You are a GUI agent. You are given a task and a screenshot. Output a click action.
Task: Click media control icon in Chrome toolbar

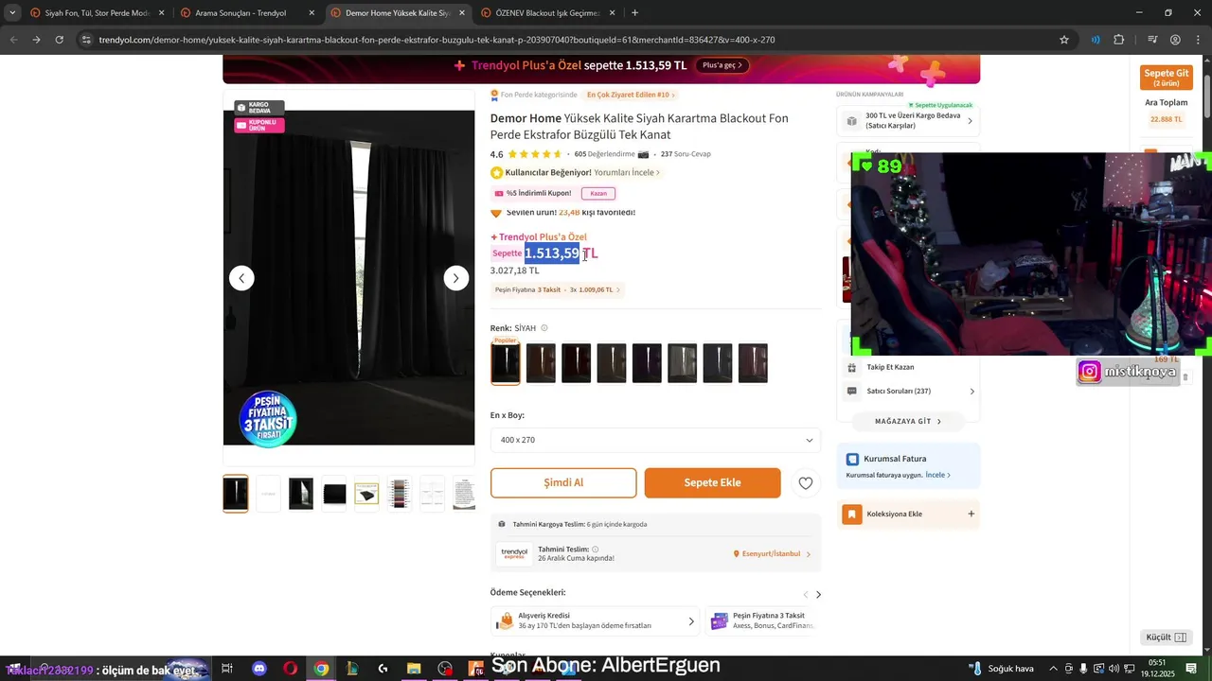[x=1152, y=40]
